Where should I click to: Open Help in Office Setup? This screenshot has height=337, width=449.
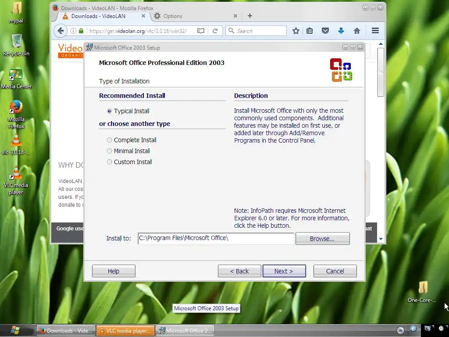pyautogui.click(x=114, y=271)
